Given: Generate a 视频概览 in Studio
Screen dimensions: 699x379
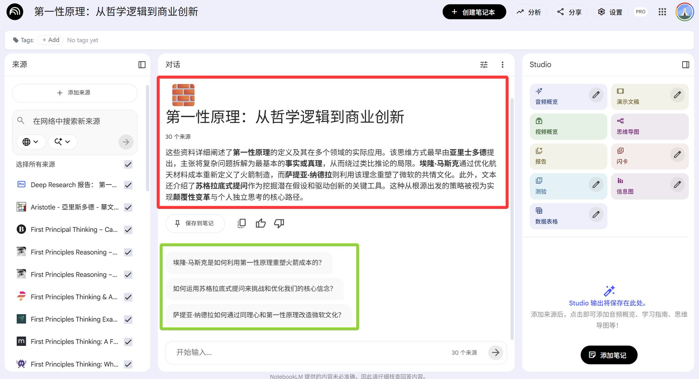Looking at the screenshot, I should (568, 127).
